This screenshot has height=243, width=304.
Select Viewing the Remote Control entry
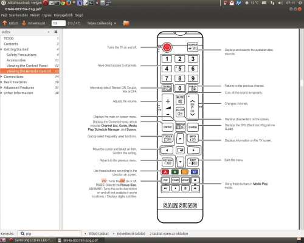29,71
